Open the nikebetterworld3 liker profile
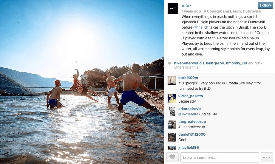 coord(189,63)
